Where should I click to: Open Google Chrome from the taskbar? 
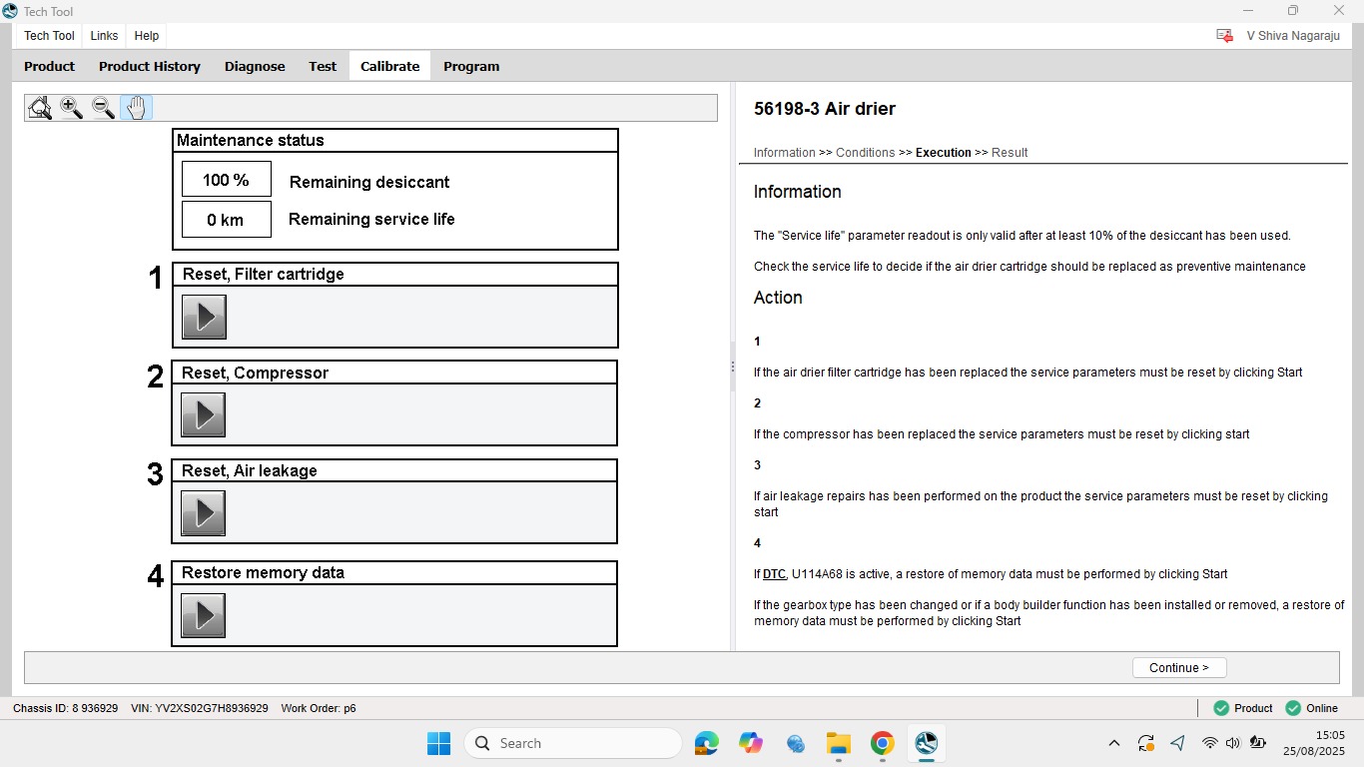click(882, 743)
